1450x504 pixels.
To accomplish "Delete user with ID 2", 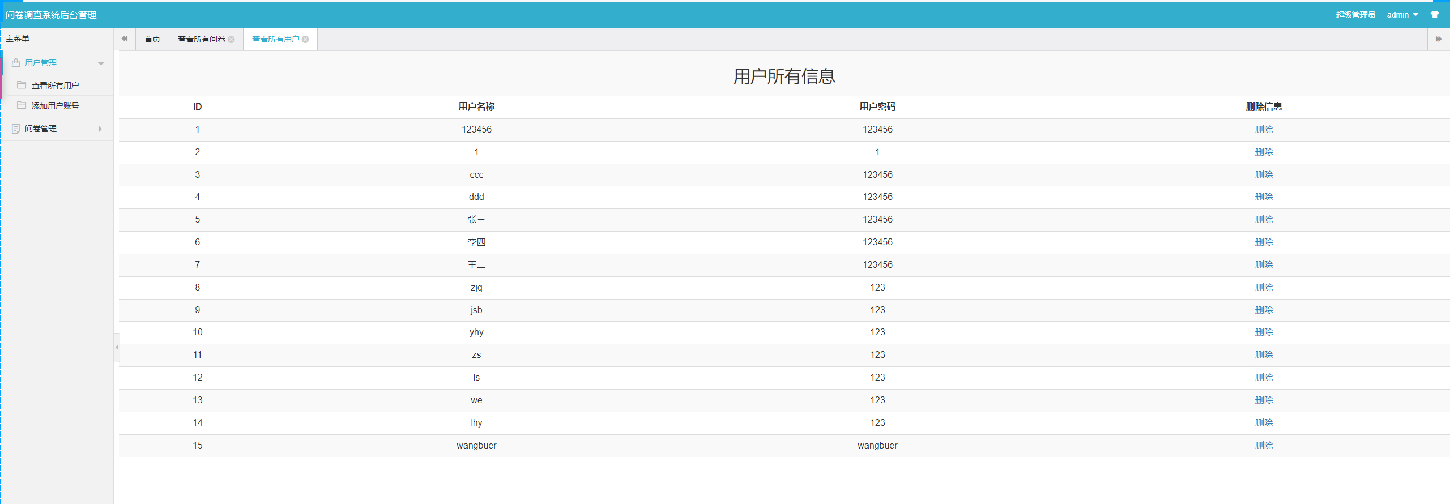I will (x=1264, y=152).
